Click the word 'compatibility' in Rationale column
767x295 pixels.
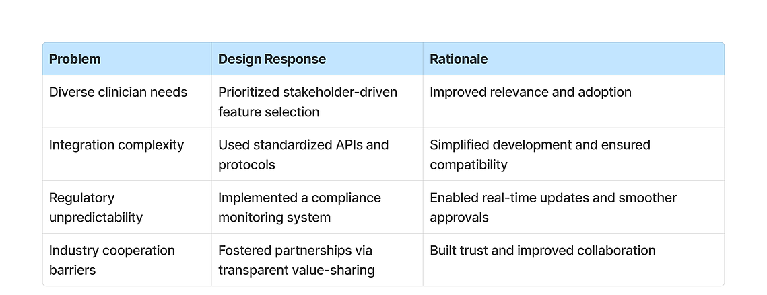click(x=469, y=165)
